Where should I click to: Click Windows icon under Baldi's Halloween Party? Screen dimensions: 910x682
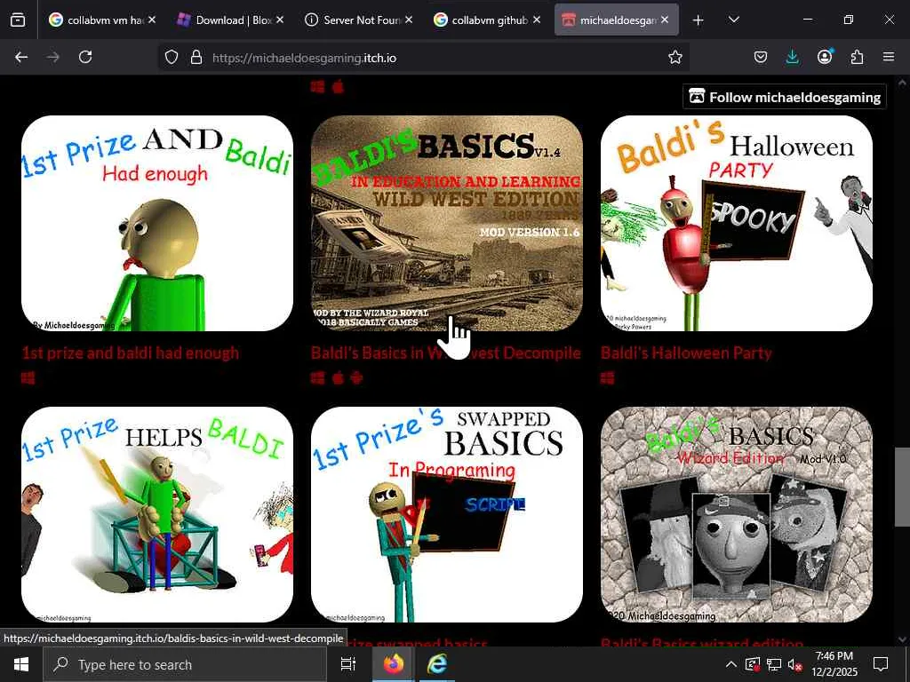pyautogui.click(x=607, y=378)
